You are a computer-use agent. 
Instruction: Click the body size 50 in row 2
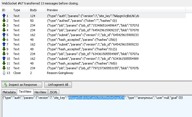coord(32,21)
